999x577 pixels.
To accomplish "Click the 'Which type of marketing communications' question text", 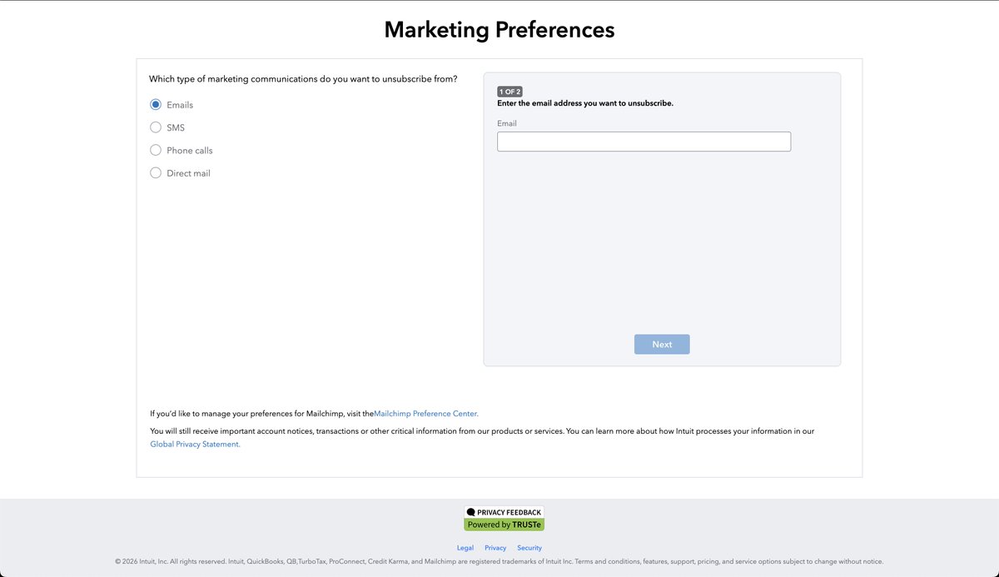I will pos(303,79).
